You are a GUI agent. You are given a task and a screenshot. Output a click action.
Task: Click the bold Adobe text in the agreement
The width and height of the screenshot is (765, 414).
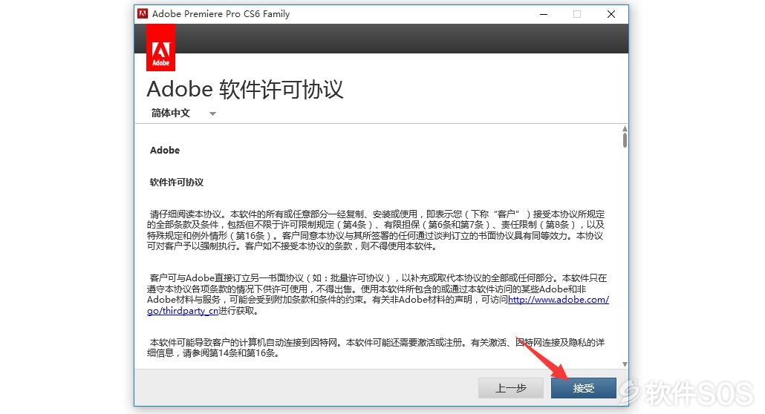click(x=165, y=150)
